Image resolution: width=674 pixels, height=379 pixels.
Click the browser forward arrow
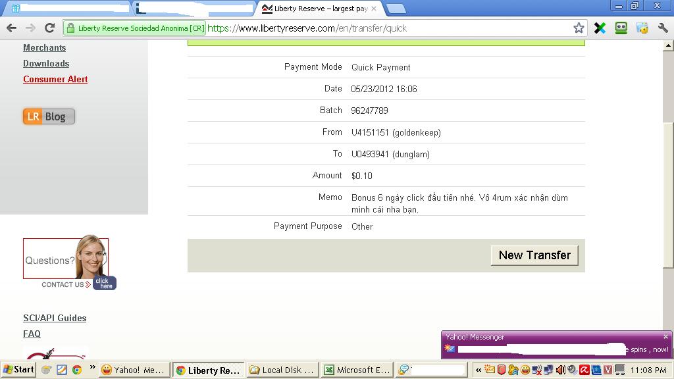click(x=30, y=28)
